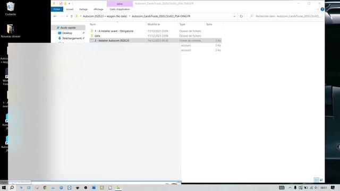The image size is (340, 191).
Task: Open the recent locations dropdown arrow
Action: coord(67,16)
